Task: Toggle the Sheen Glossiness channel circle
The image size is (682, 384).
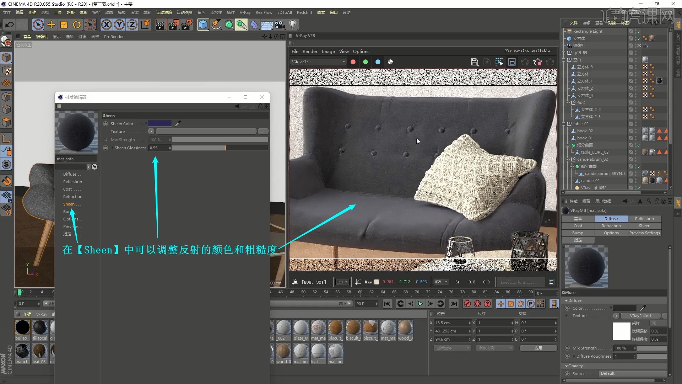Action: point(105,148)
